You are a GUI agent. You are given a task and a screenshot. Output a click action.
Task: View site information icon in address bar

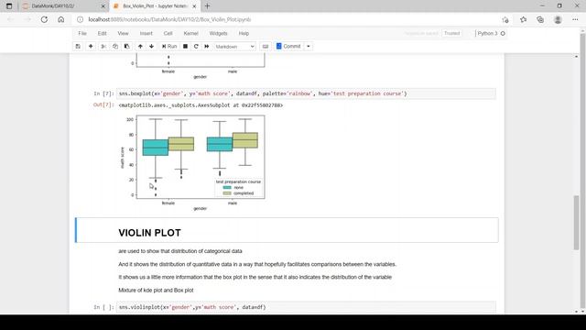coord(80,19)
